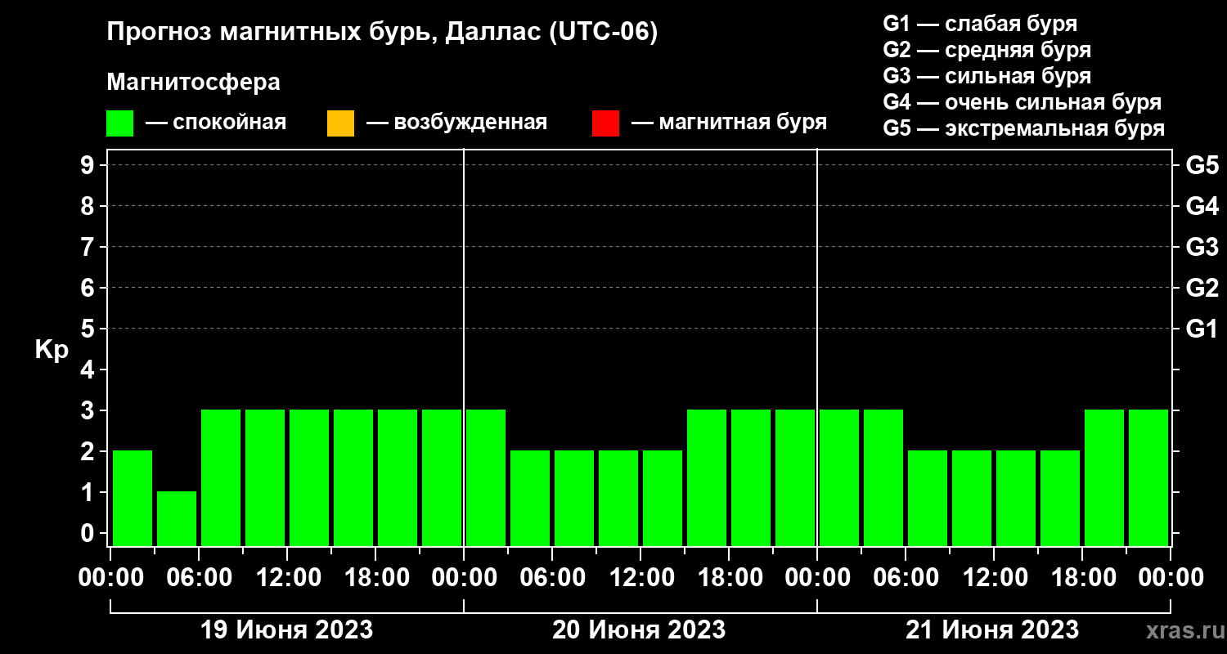Click the last bar of 21 June

(x=1148, y=477)
